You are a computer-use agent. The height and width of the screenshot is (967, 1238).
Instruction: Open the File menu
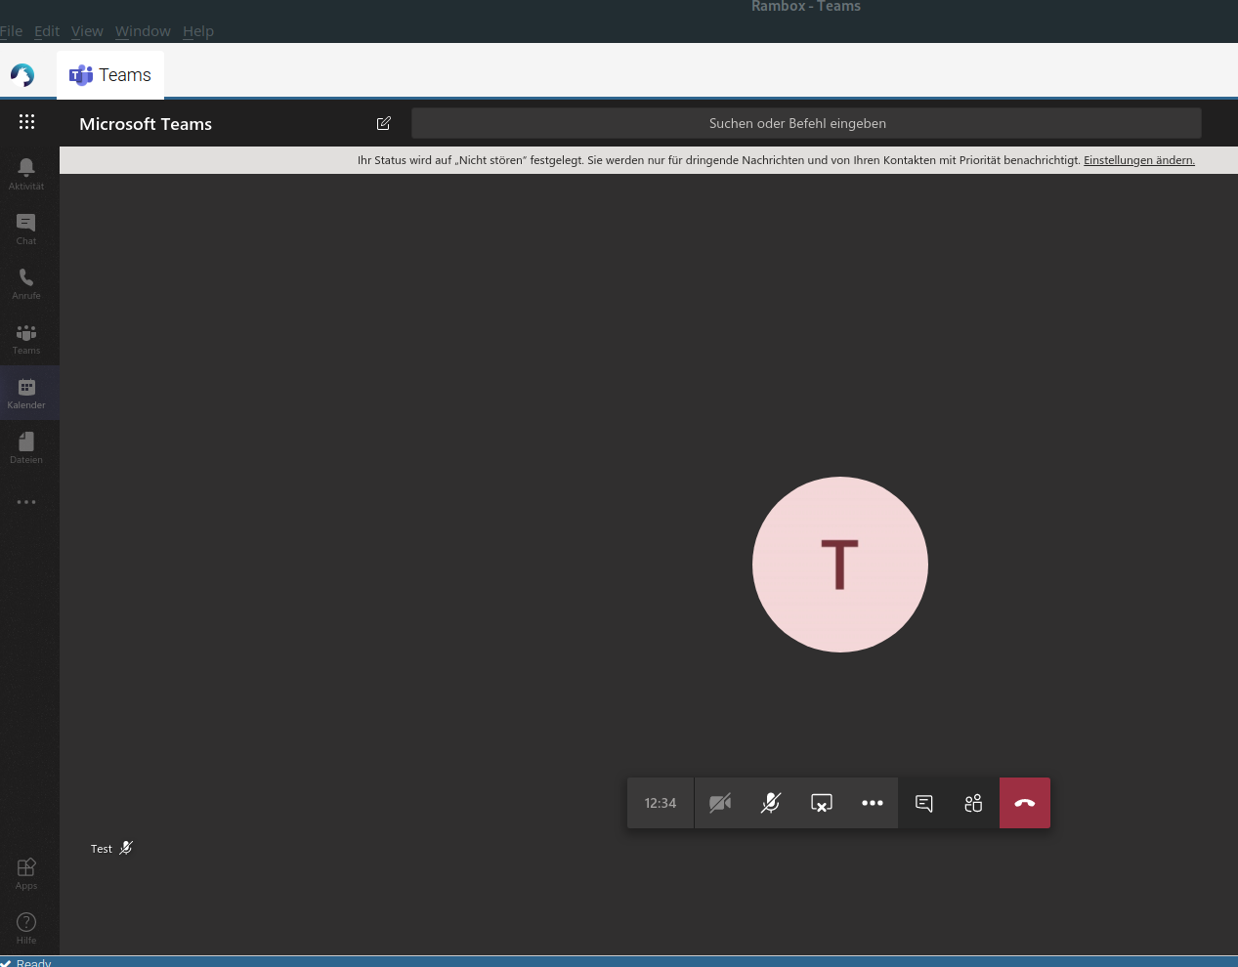pos(11,31)
